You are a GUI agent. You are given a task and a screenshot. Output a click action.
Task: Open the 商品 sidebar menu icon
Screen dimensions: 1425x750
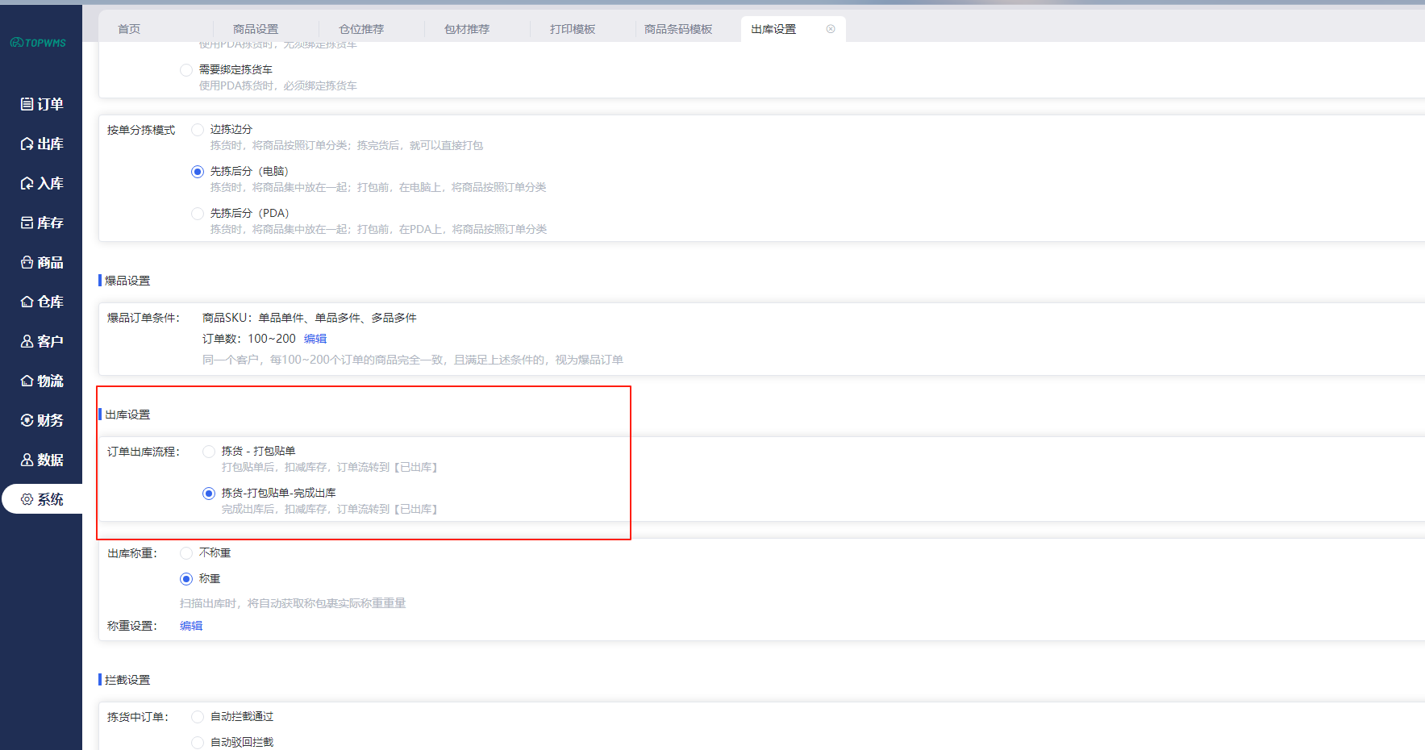pos(27,262)
